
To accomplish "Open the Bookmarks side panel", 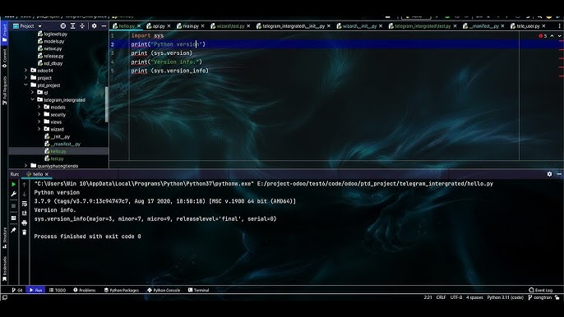I will 5,269.
